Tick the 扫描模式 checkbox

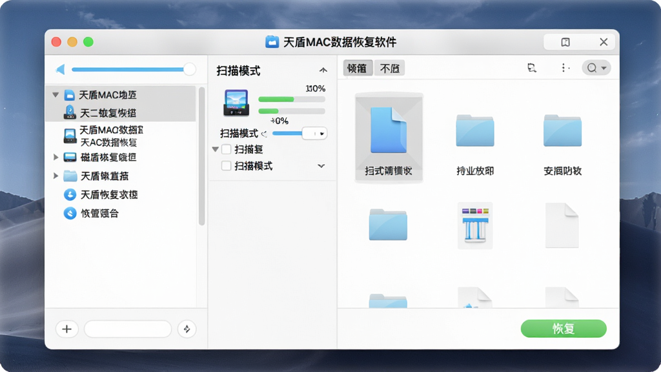tap(227, 166)
